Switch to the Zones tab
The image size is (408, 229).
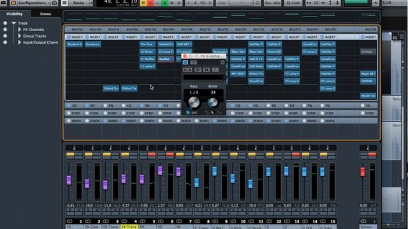pos(45,14)
